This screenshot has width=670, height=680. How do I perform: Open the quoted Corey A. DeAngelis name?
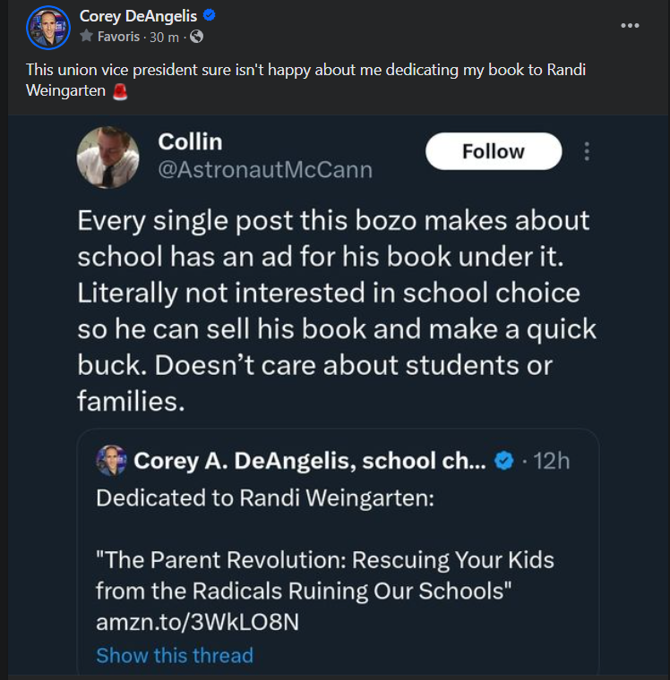tap(310, 461)
